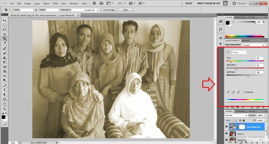The width and height of the screenshot is (269, 144).
Task: Select the Type tool
Action: coord(4,90)
